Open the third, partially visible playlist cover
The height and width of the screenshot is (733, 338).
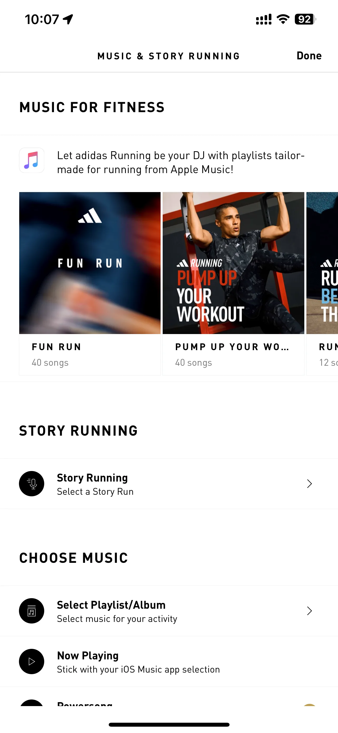click(x=322, y=263)
